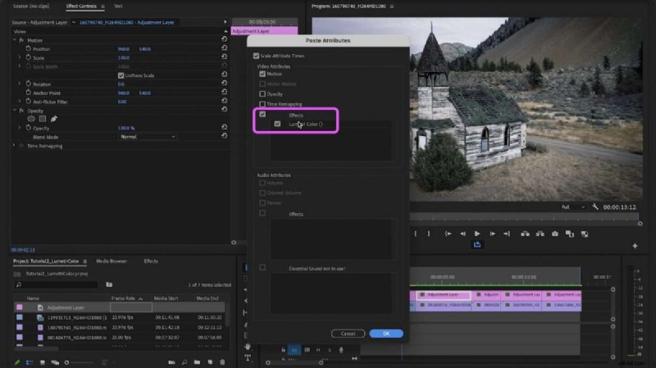656x368 pixels.
Task: Go to Out point in Program monitor
Action: (x=507, y=234)
